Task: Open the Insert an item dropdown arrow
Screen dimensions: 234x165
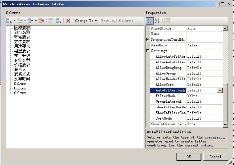Action: click(36, 21)
